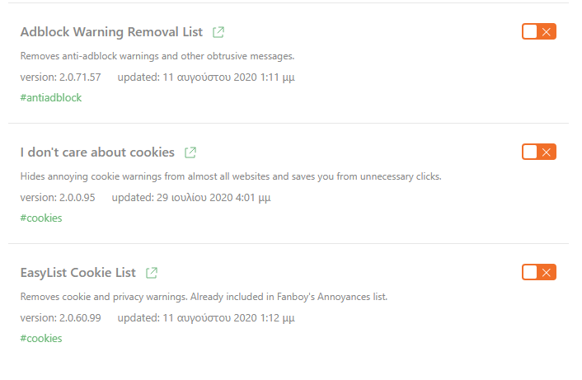582x380 pixels.
Task: Click version 2.0.60.99 text
Action: coord(60,317)
